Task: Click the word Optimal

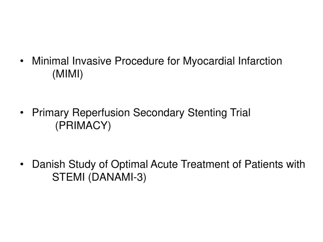Action: [129, 165]
